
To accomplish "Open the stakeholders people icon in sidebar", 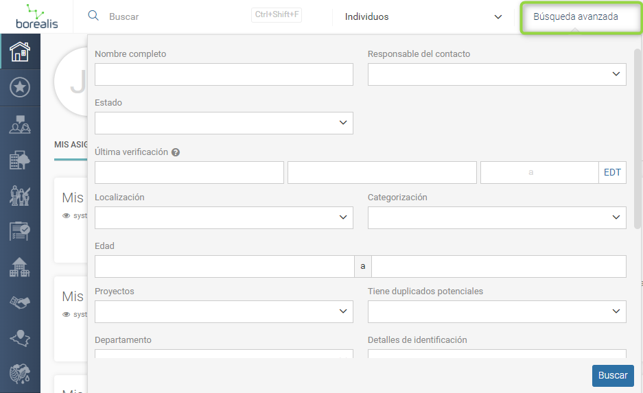I will (x=20, y=124).
